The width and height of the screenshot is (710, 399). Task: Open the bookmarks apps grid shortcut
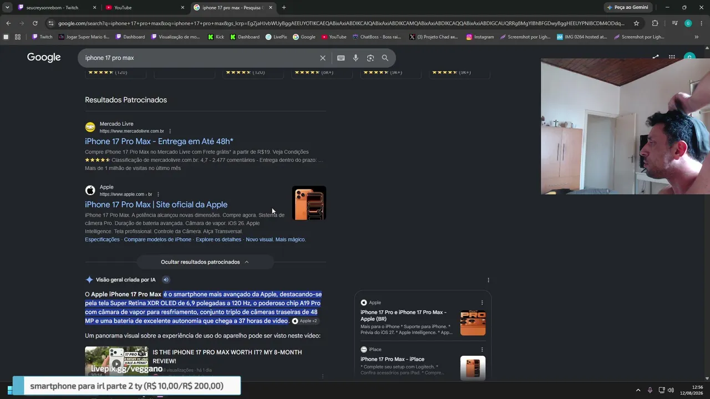18,37
